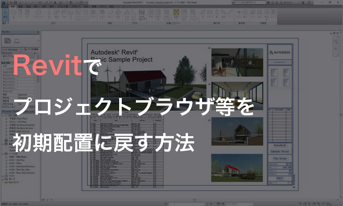Select the Floor (床) tool
The height and width of the screenshot is (206, 343).
point(71,14)
